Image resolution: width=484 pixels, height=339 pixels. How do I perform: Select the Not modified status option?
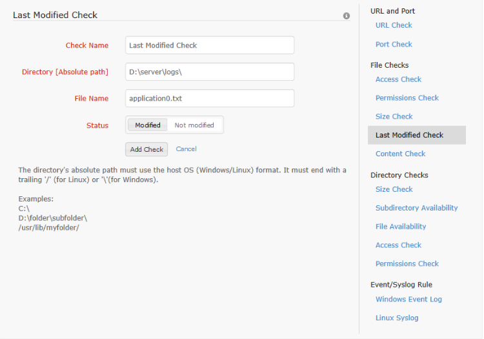point(194,125)
